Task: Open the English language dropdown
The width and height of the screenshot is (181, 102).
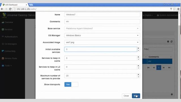Action: 148,15
